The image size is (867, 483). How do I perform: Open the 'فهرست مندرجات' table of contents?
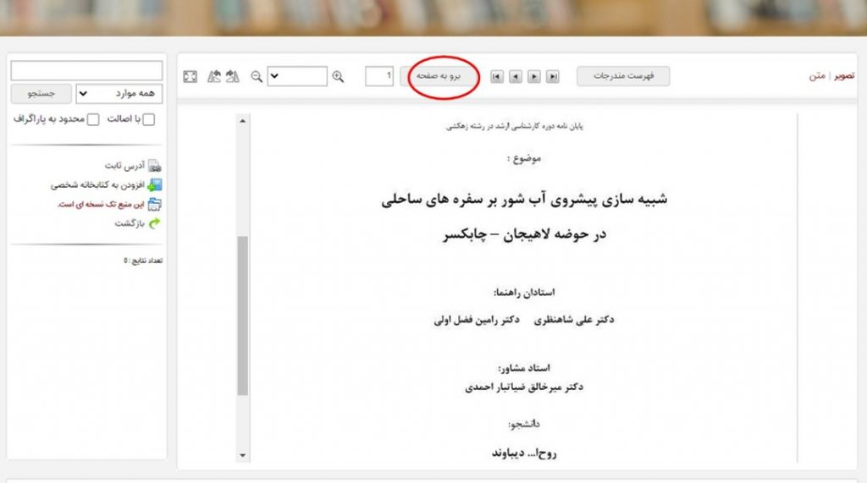click(x=623, y=76)
